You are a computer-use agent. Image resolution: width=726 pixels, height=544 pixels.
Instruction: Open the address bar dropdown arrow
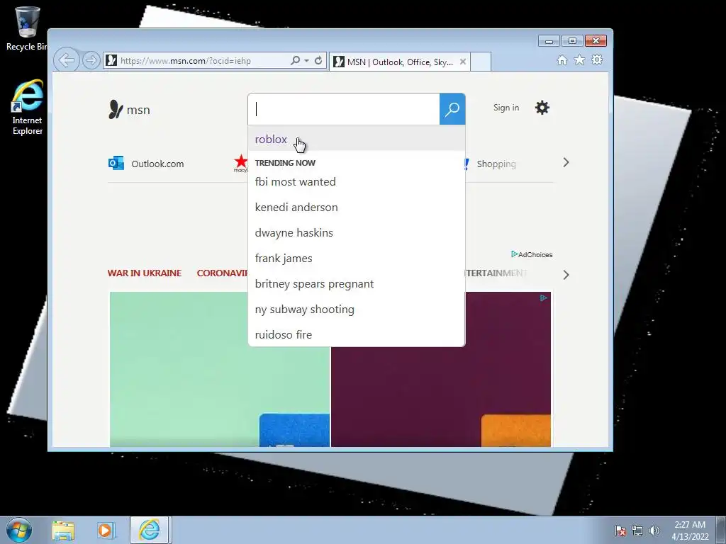[x=306, y=61]
